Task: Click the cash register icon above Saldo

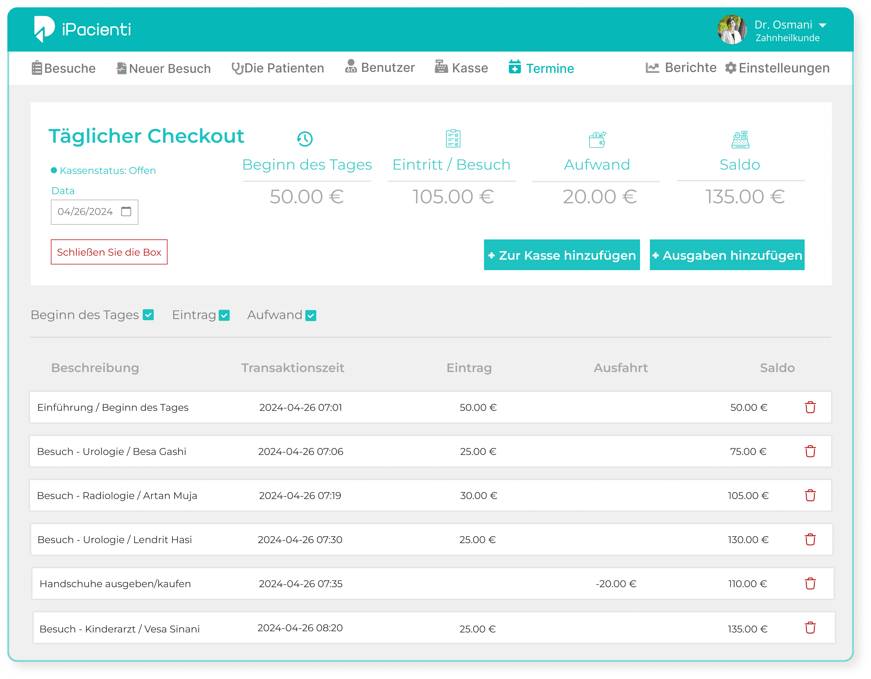Action: 740,140
